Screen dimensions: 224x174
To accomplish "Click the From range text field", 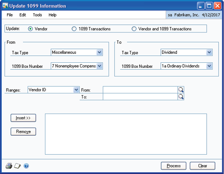I will click(140, 90).
